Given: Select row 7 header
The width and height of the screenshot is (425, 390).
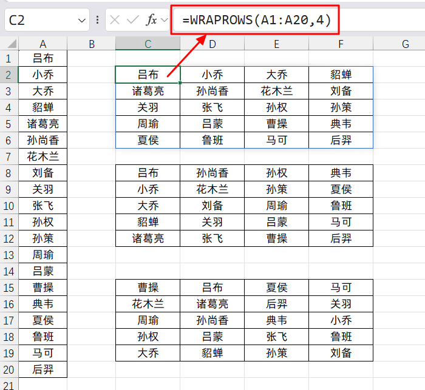Looking at the screenshot, I should (x=9, y=157).
